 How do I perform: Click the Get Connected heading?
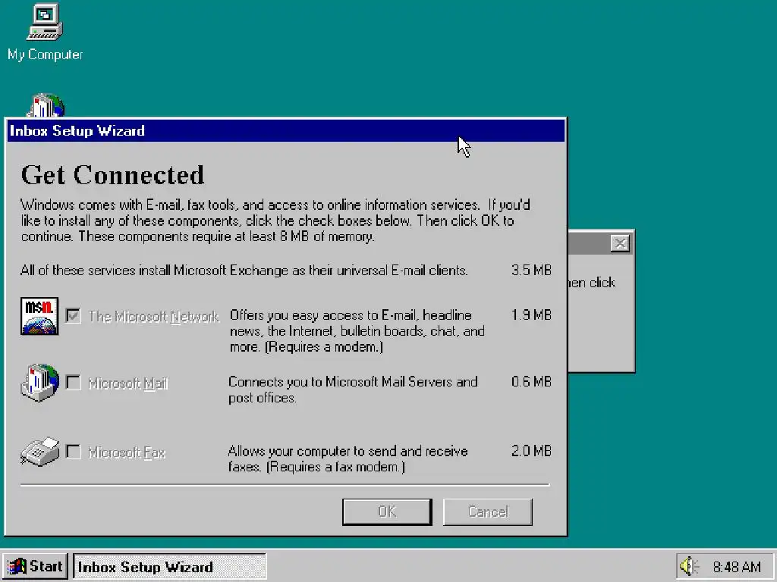pyautogui.click(x=112, y=175)
